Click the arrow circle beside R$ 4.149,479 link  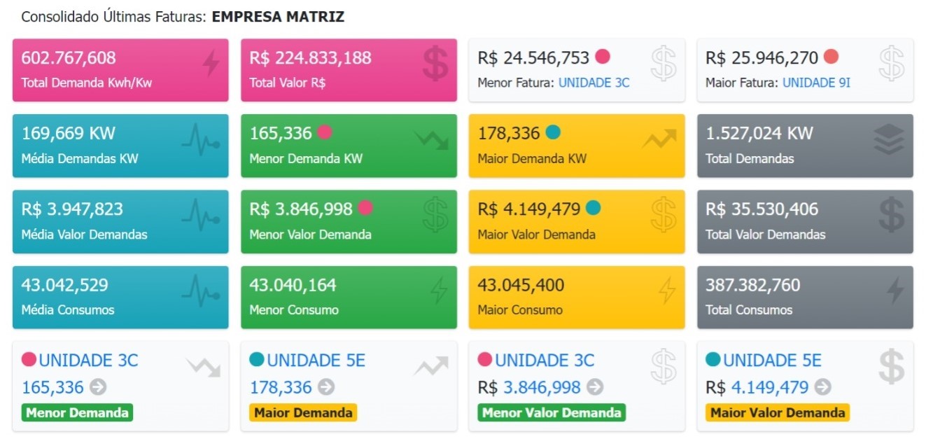tap(823, 387)
